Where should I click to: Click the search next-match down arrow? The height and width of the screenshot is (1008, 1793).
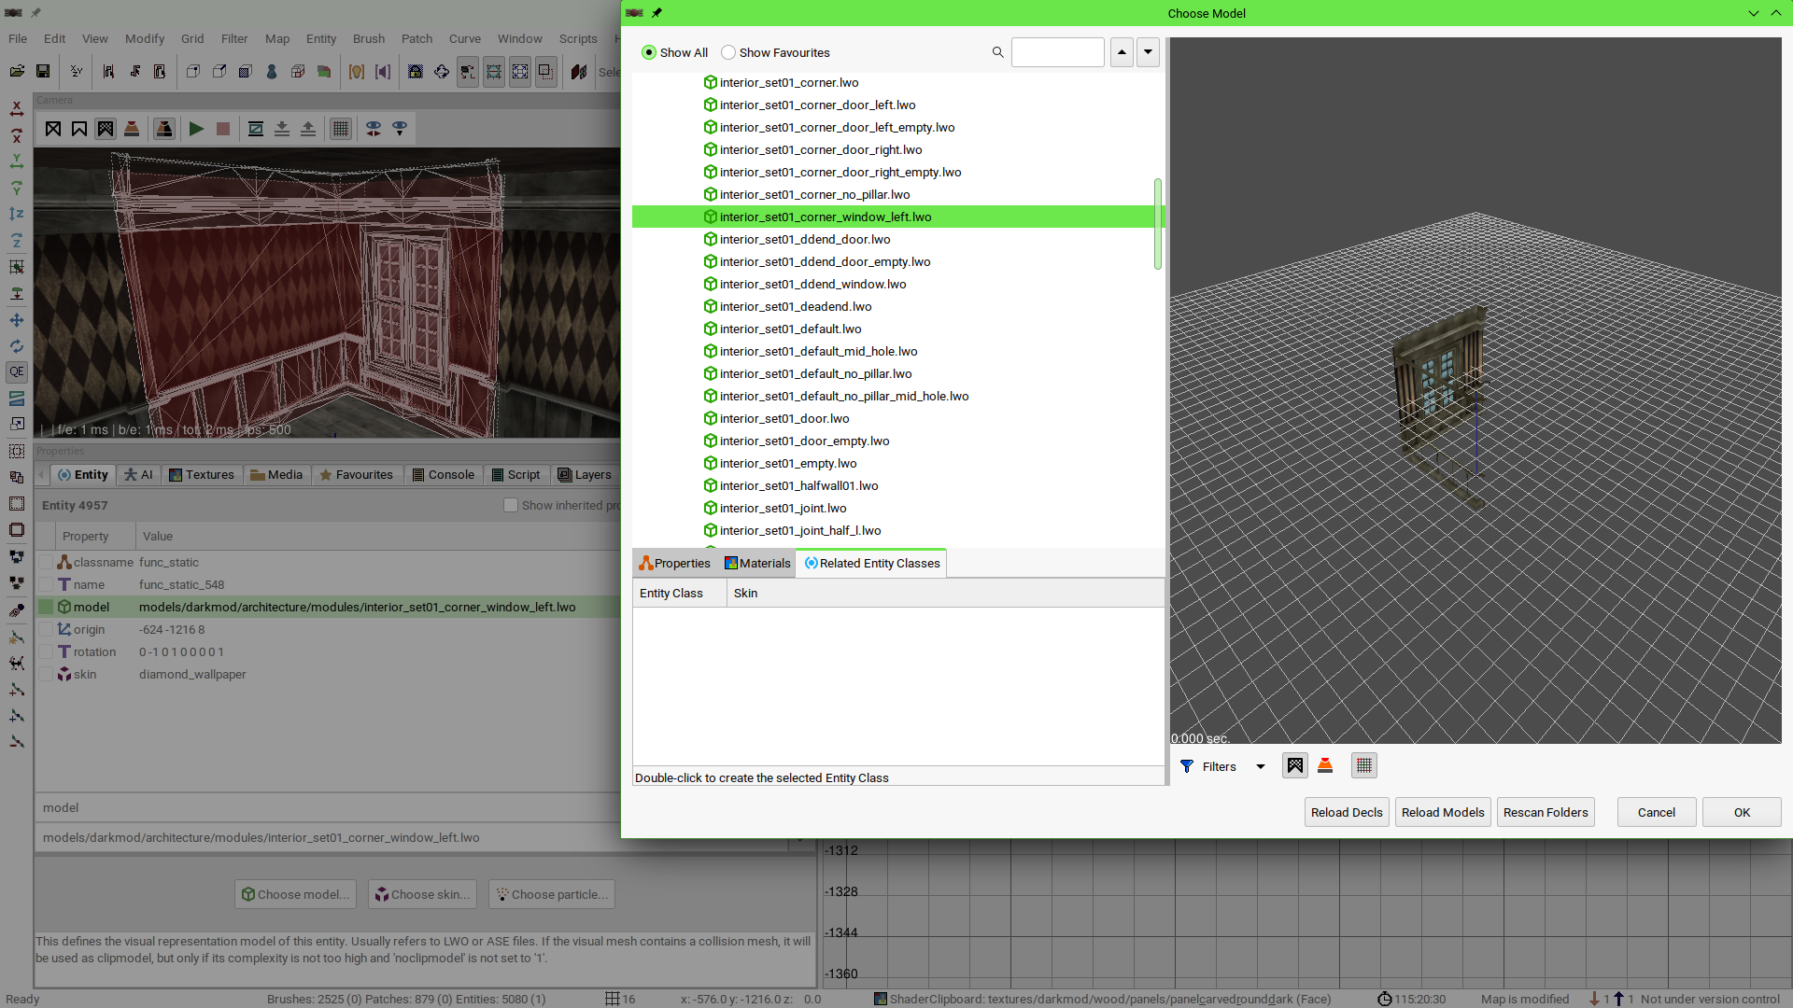coord(1148,52)
